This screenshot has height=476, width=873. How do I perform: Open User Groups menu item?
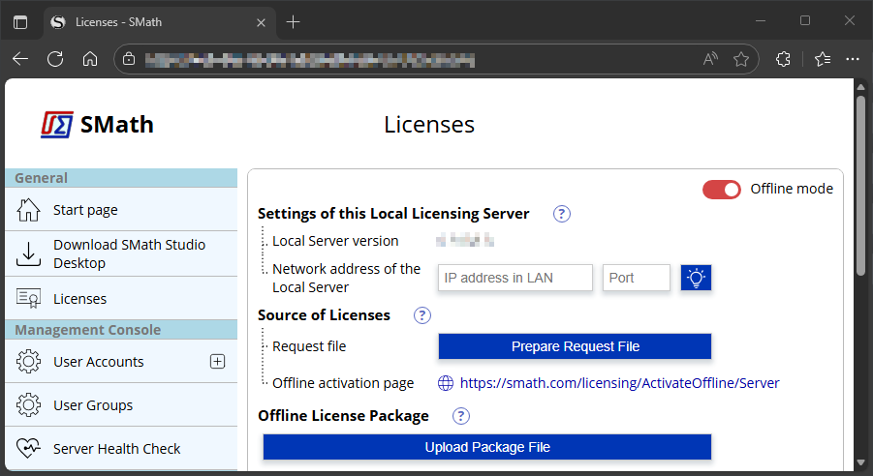pyautogui.click(x=121, y=404)
